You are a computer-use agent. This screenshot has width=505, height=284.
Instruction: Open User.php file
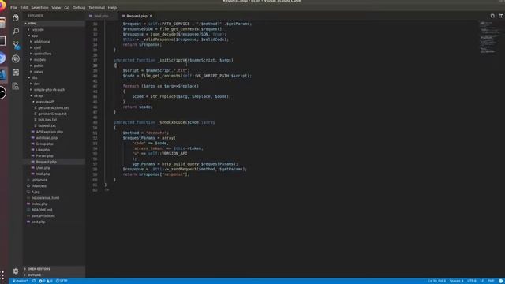click(x=43, y=168)
